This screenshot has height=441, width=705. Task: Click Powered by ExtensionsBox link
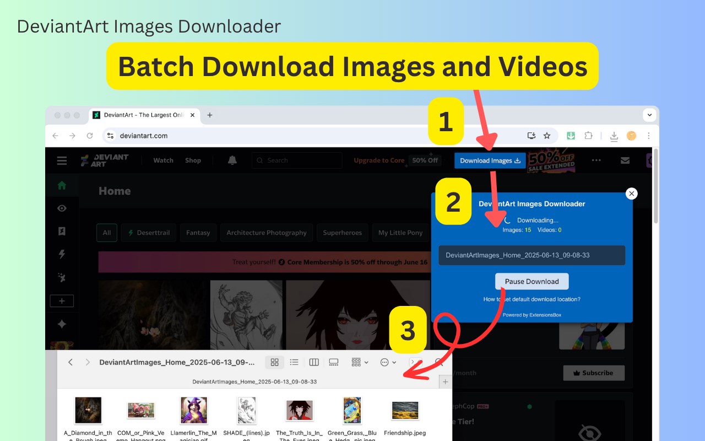532,315
